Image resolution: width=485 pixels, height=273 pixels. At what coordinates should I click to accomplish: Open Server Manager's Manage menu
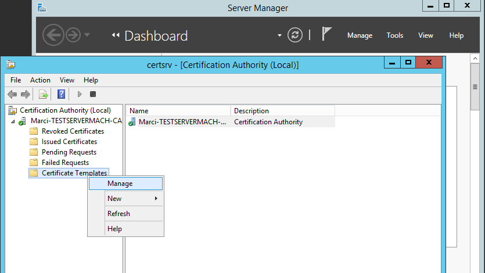click(x=360, y=35)
